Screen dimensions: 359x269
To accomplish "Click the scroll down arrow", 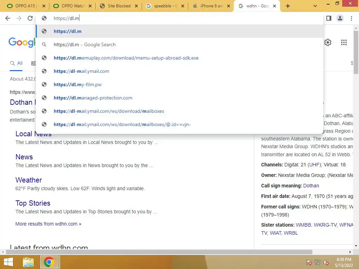I will (356, 246).
